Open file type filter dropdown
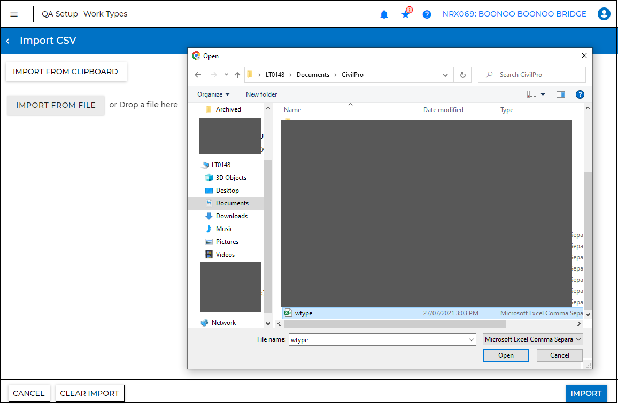The width and height of the screenshot is (618, 404). 533,339
